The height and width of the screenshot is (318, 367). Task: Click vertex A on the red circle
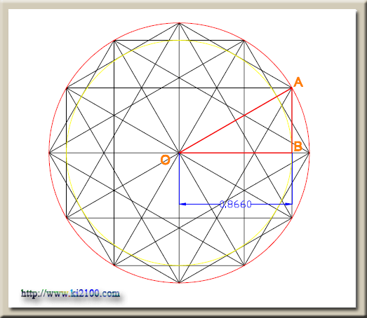[292, 88]
